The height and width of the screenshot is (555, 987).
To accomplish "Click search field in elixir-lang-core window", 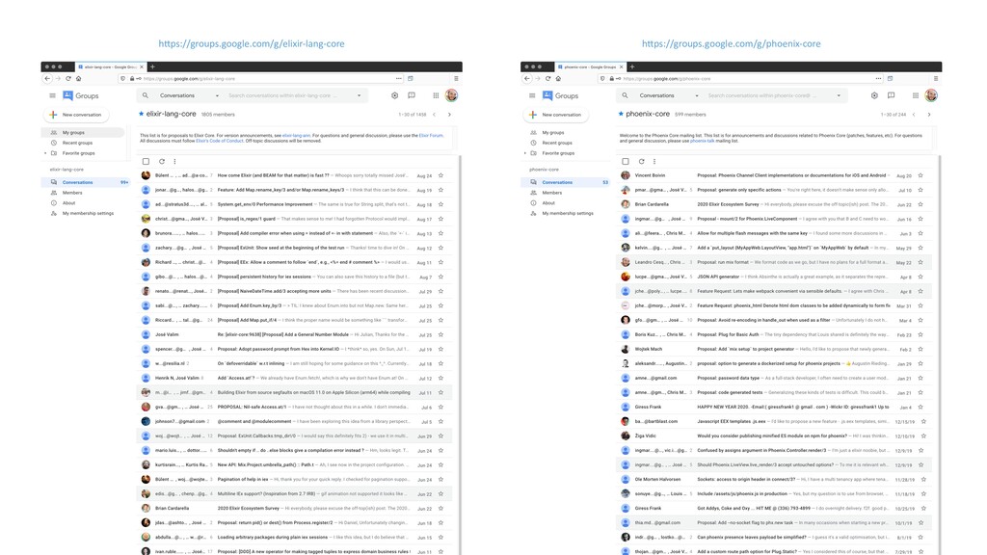I will [290, 95].
